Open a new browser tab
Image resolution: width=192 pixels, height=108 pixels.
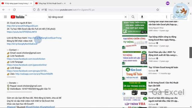pos(70,3)
